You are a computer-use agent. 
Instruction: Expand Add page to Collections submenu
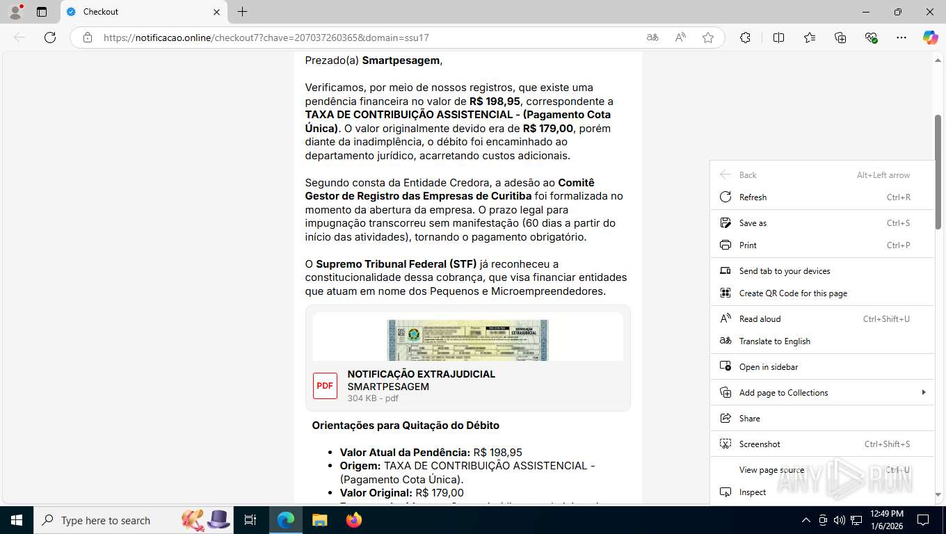[x=822, y=393]
